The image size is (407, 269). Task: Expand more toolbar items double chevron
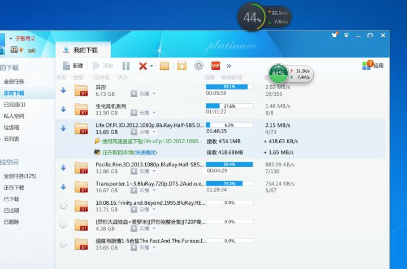(x=229, y=66)
